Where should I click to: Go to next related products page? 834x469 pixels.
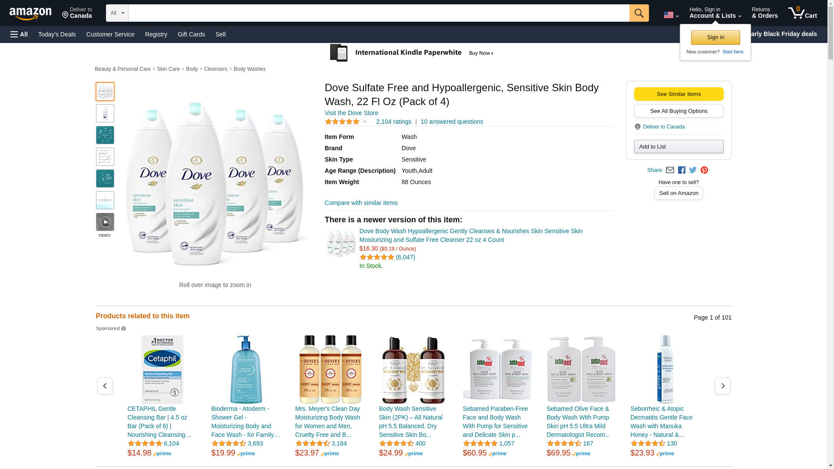(723, 386)
